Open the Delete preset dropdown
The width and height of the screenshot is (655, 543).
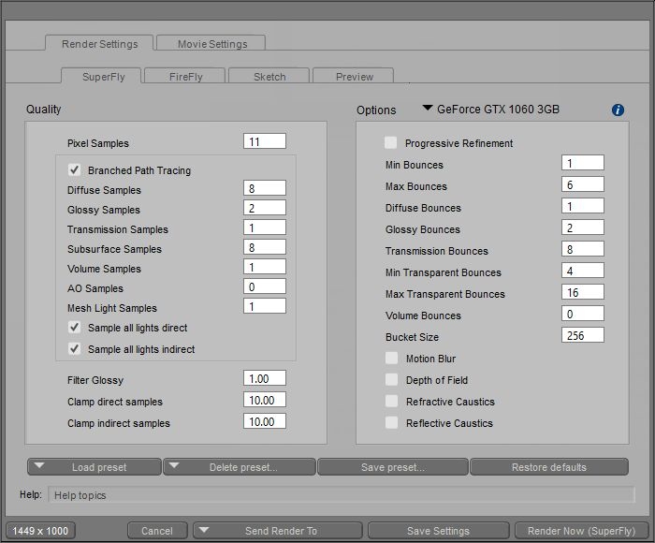pos(239,467)
